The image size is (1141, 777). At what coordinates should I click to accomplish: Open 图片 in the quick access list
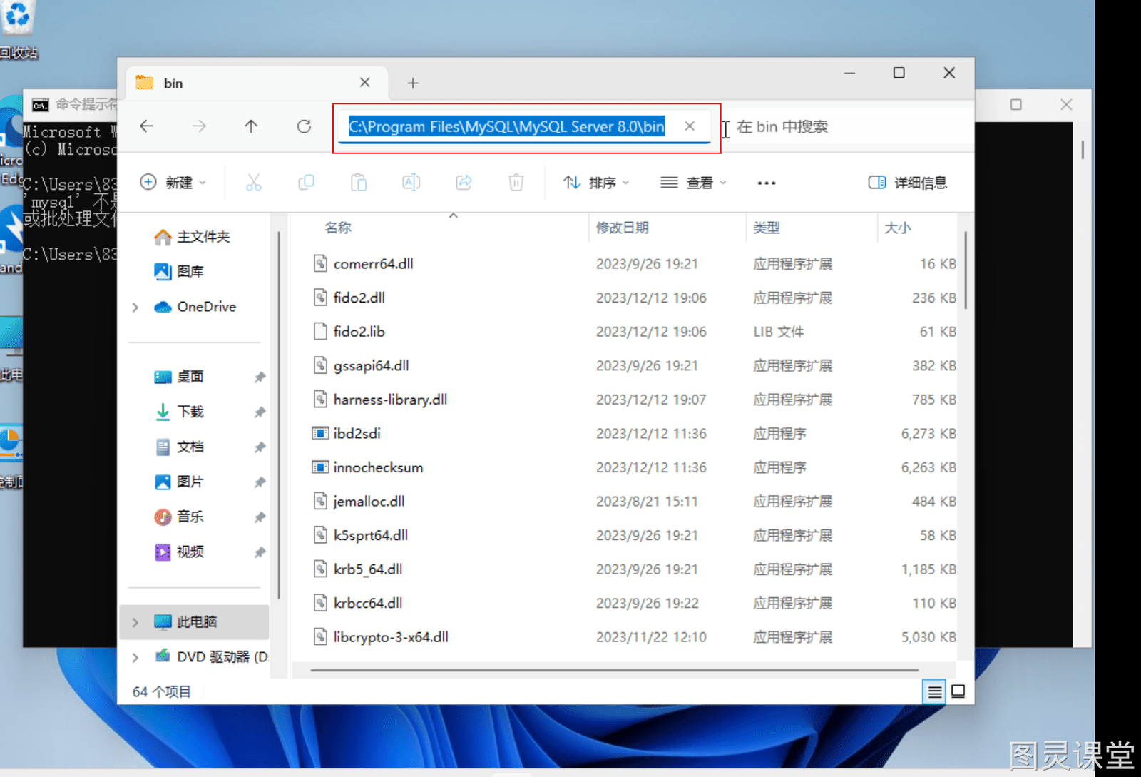(x=180, y=482)
